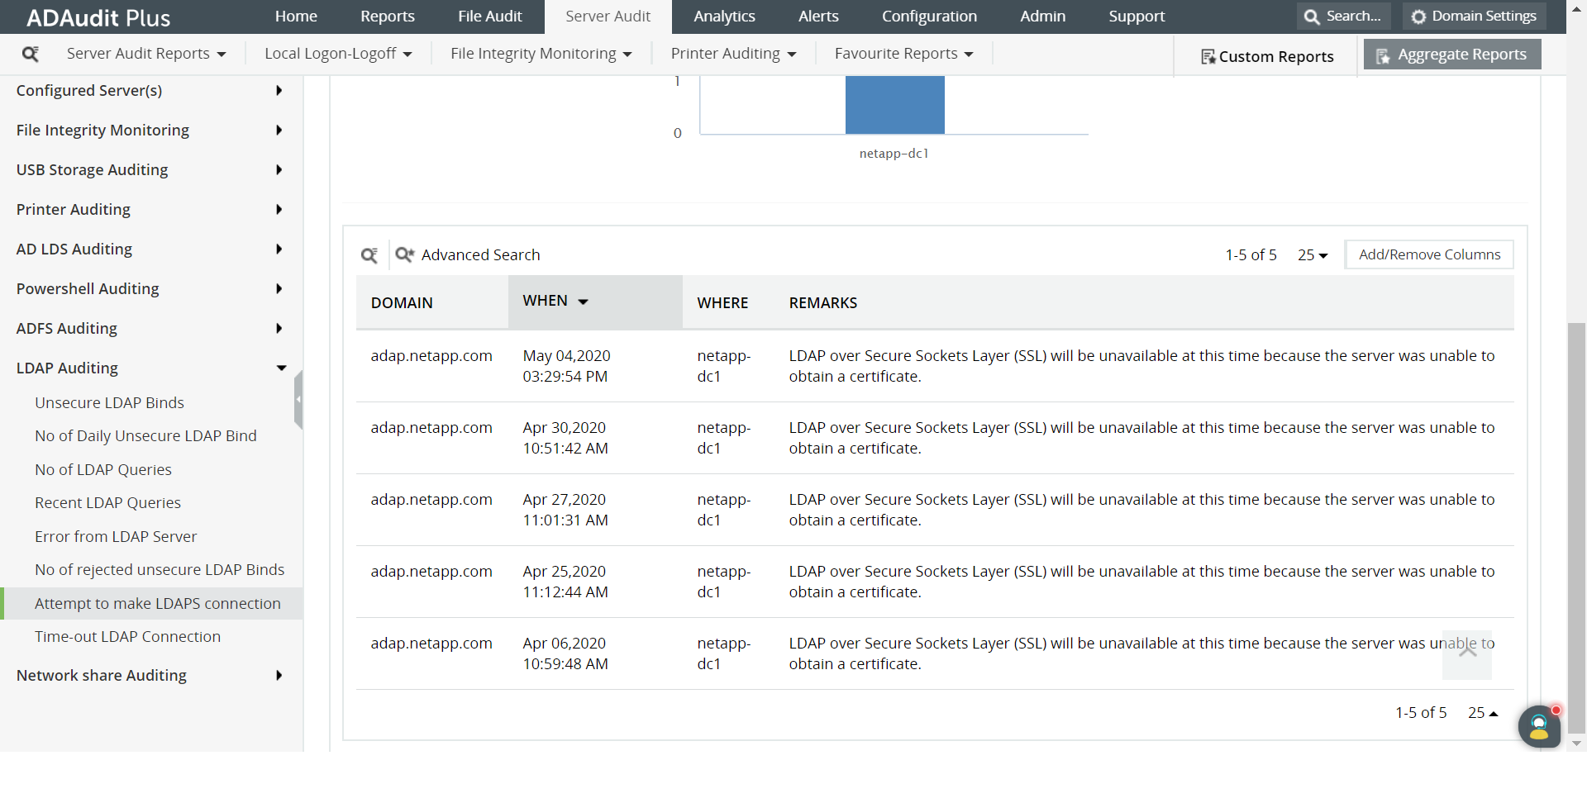Expand AD LDS Auditing section
The width and height of the screenshot is (1587, 803).
pos(151,249)
